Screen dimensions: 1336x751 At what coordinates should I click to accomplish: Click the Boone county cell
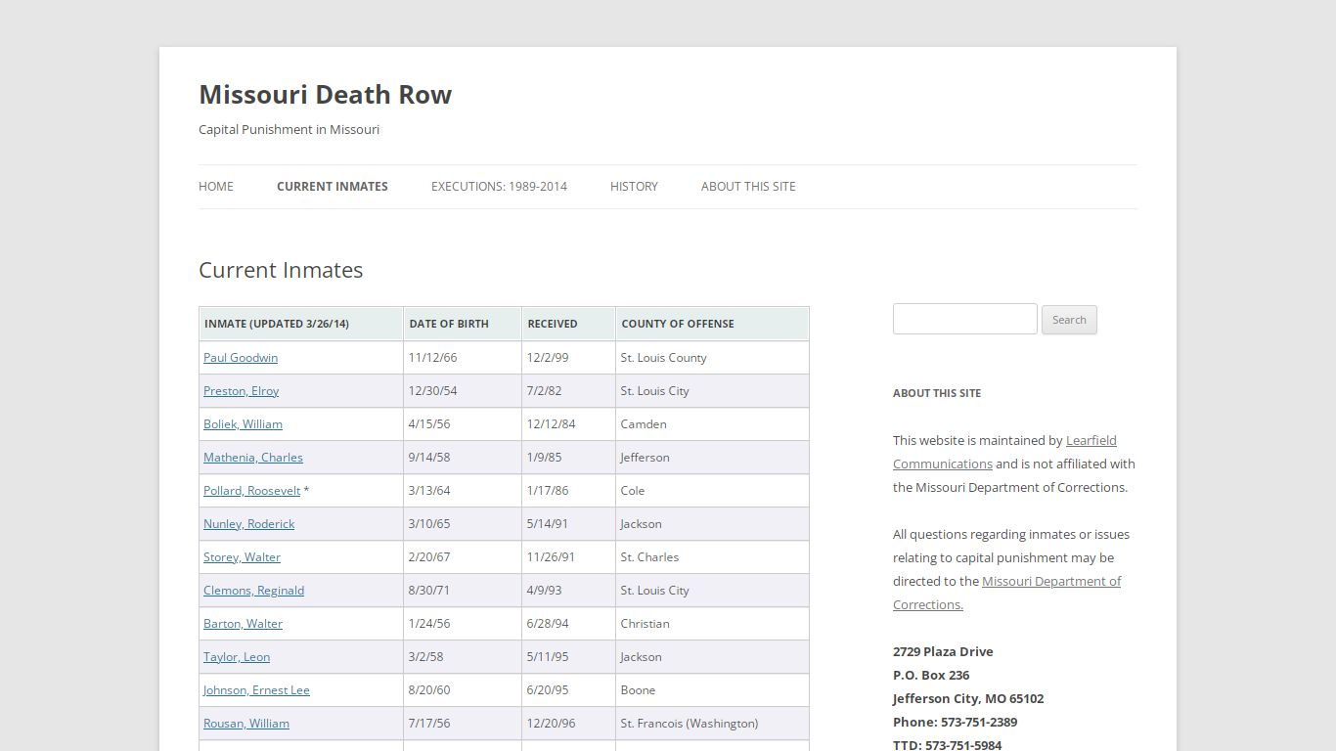(x=712, y=690)
